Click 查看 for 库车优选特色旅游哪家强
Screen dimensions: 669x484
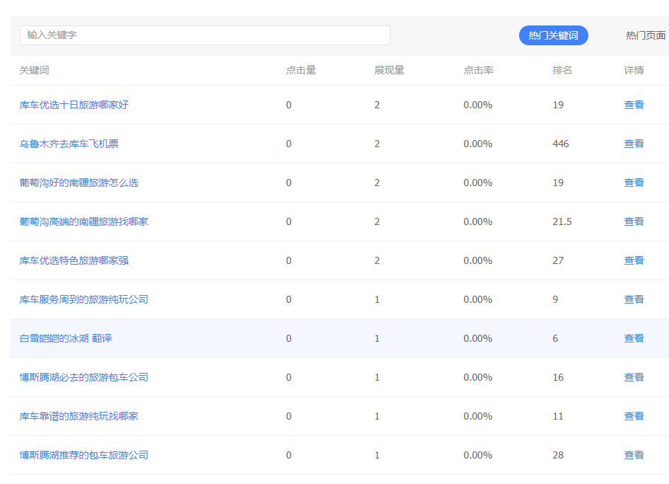(x=634, y=260)
